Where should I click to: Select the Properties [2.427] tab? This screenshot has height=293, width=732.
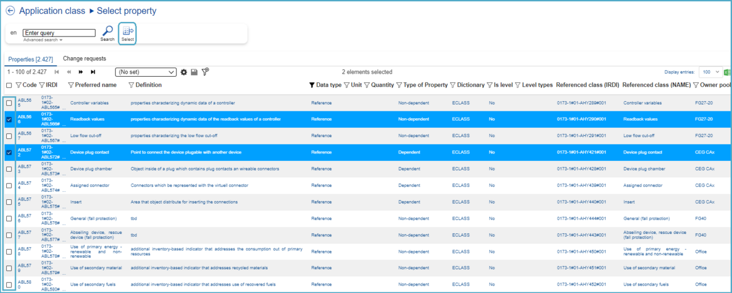tap(30, 59)
